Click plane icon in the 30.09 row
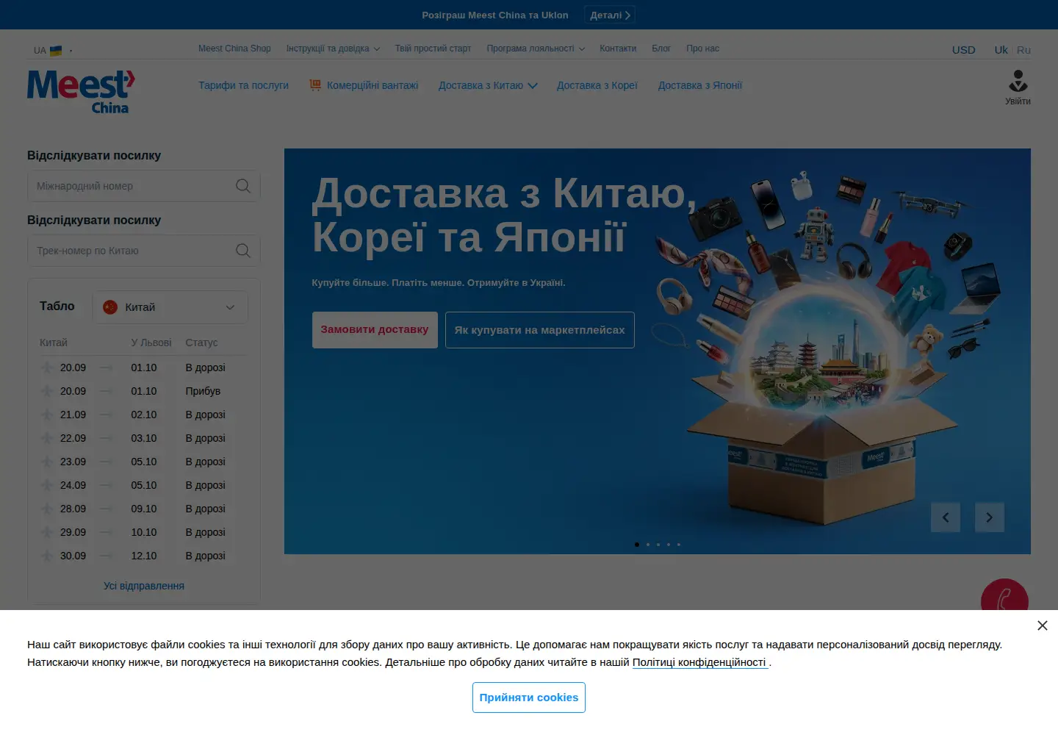 [47, 556]
